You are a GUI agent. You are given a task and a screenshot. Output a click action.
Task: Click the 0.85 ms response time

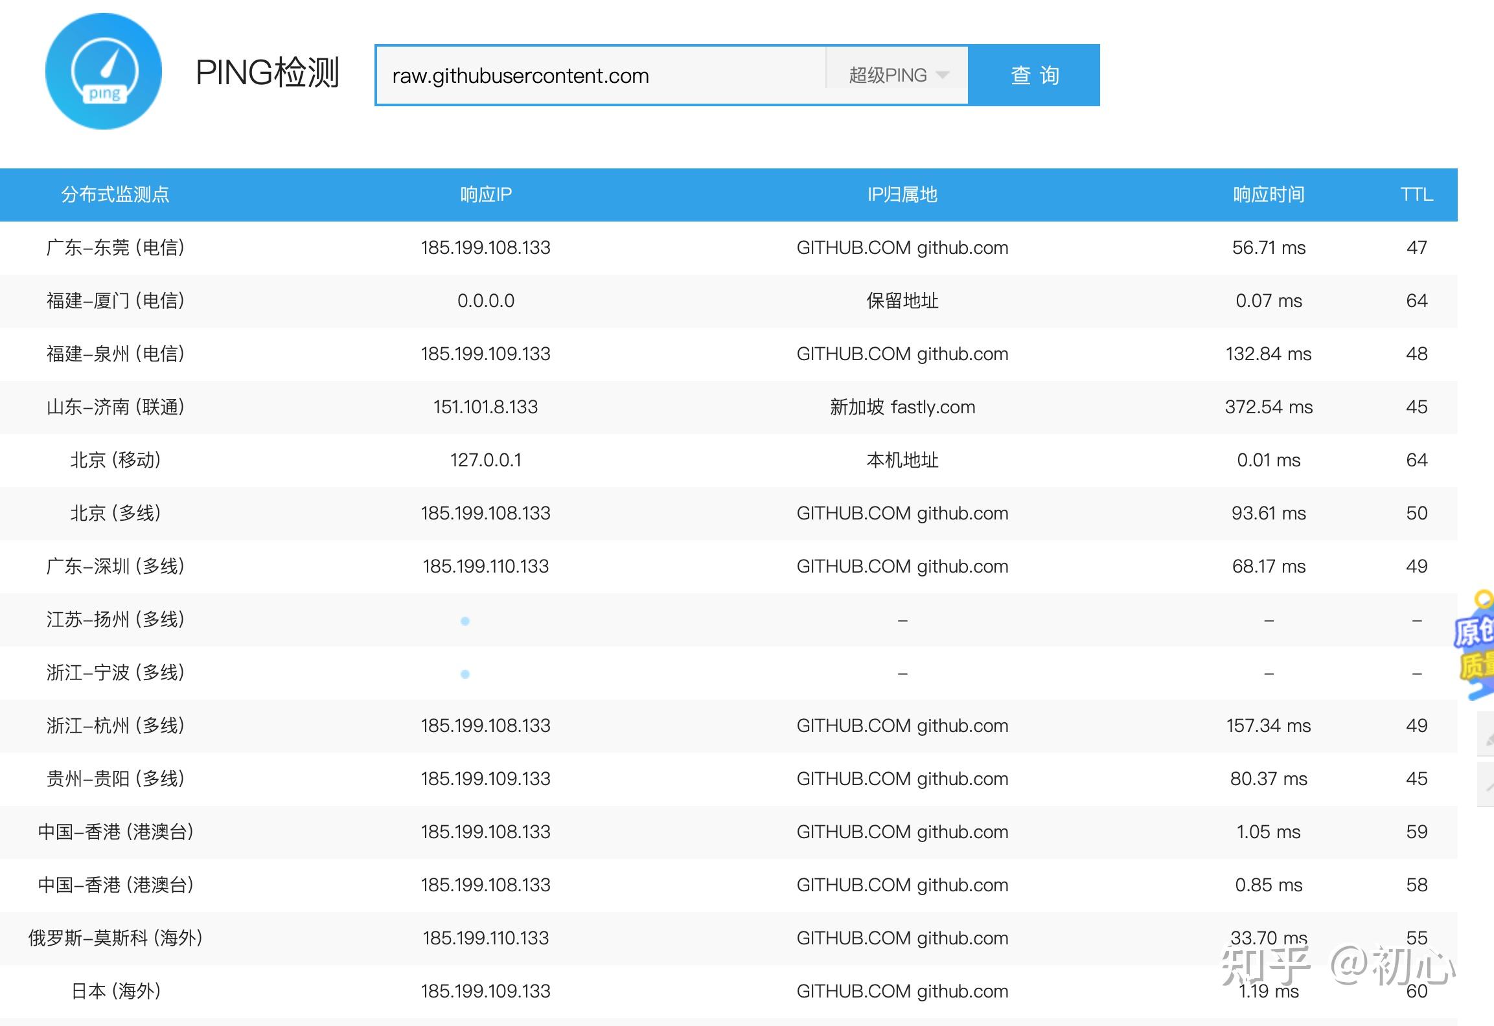tap(1269, 885)
